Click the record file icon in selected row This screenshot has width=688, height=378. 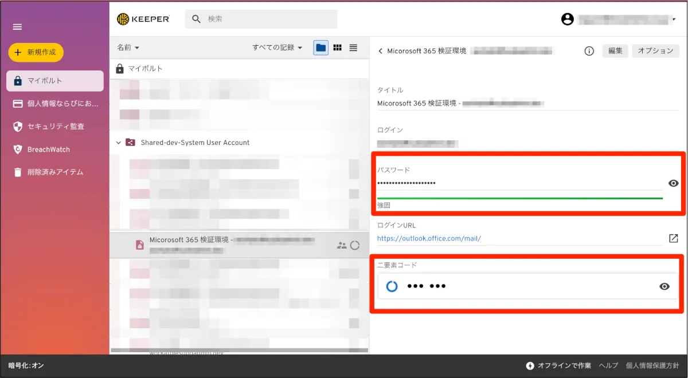[x=139, y=245]
